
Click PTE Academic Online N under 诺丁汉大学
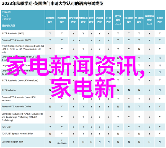click(x=118, y=107)
